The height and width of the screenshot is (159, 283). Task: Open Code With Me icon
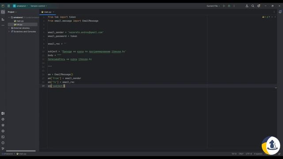tap(247, 6)
